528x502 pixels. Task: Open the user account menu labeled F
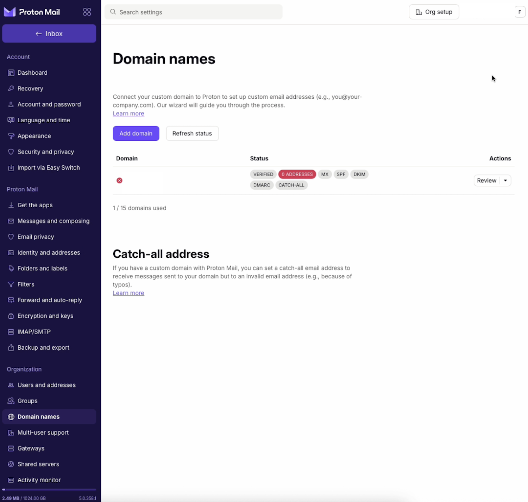click(x=520, y=12)
